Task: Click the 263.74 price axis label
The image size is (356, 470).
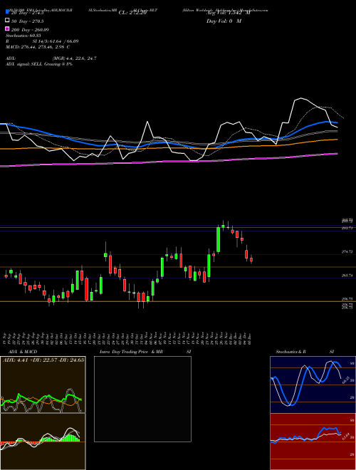Action: (x=347, y=276)
